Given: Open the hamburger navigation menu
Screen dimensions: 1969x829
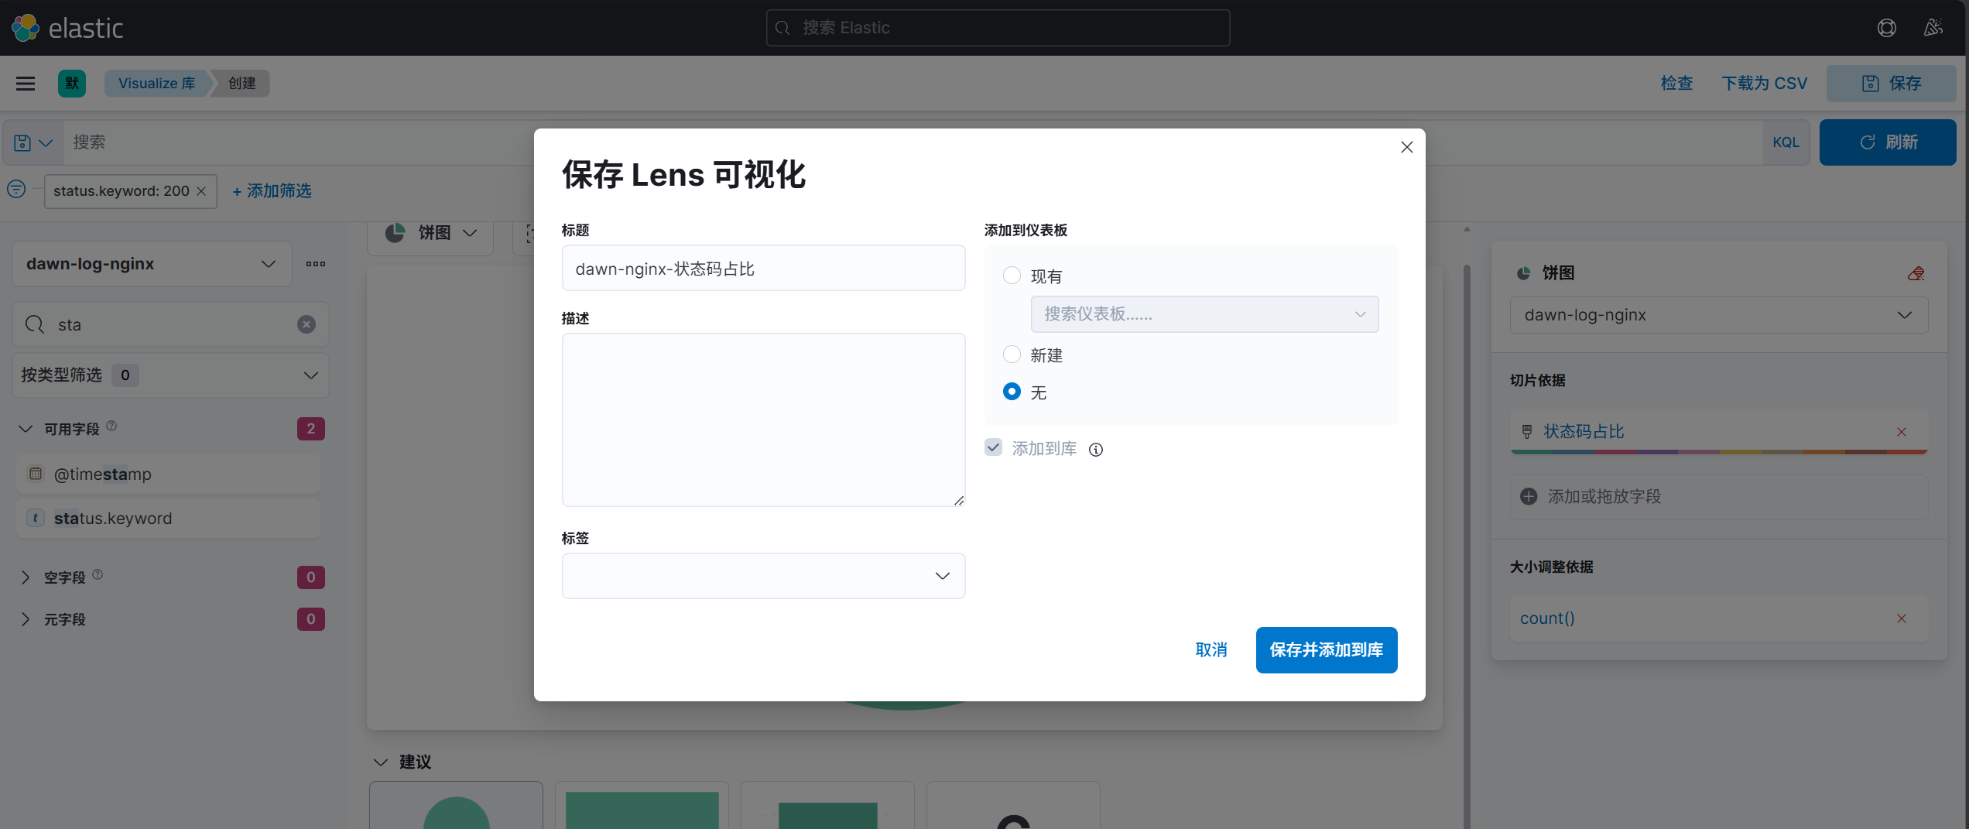Looking at the screenshot, I should click(x=26, y=83).
